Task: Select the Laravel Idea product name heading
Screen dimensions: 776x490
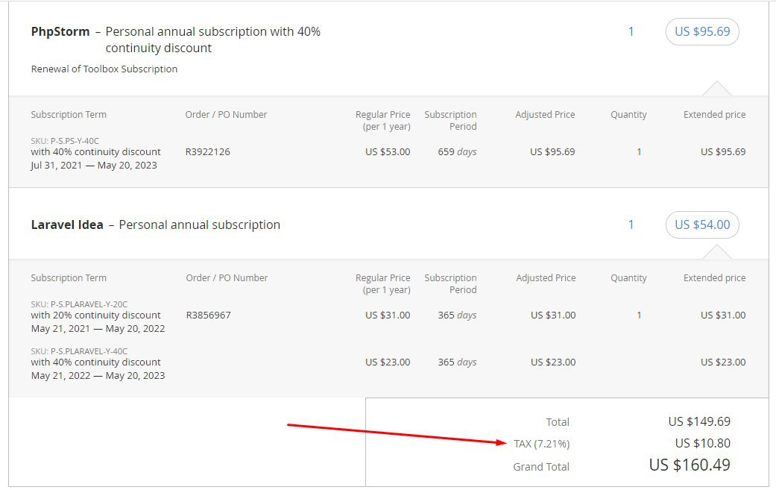Action: pos(67,224)
